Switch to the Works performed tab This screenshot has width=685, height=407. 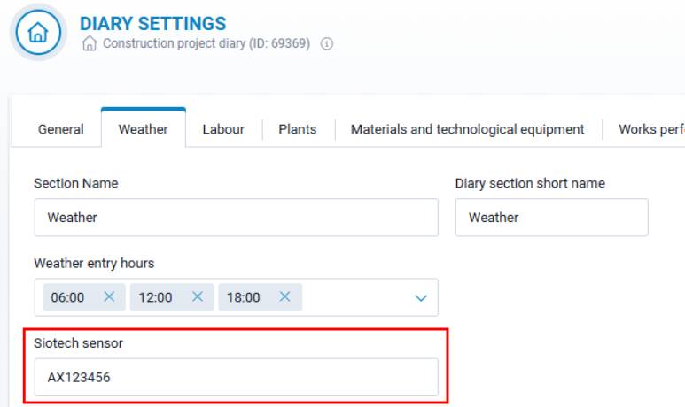(651, 129)
